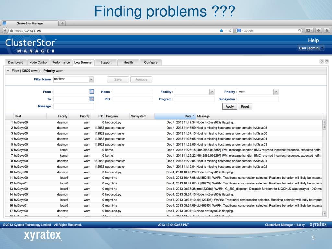
Task: Open the Filter Name dropdown
Action: coord(91,79)
